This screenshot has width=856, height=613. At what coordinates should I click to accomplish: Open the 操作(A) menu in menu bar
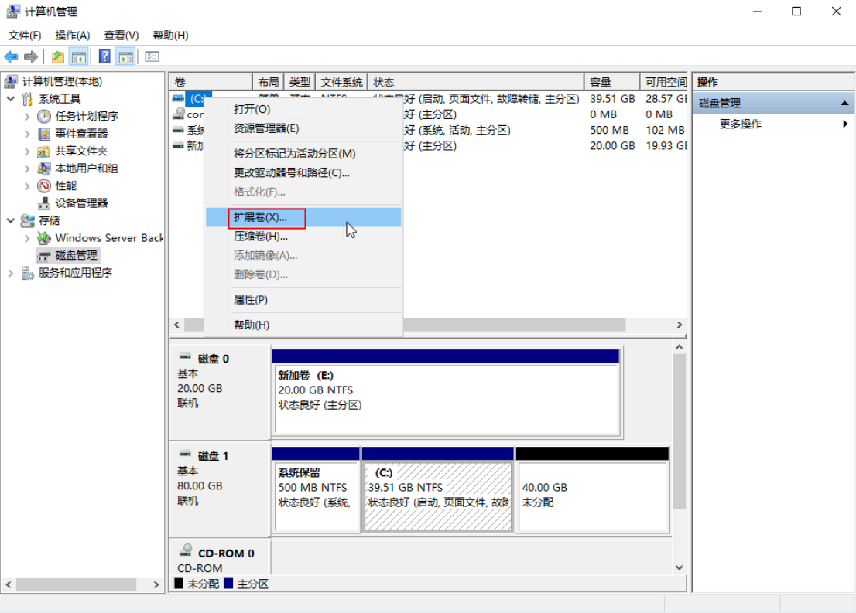coord(72,36)
